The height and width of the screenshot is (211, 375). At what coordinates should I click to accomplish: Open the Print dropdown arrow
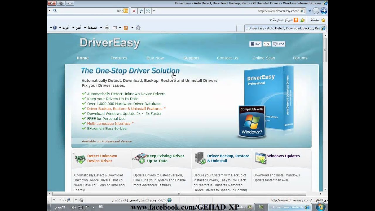coord(101,28)
